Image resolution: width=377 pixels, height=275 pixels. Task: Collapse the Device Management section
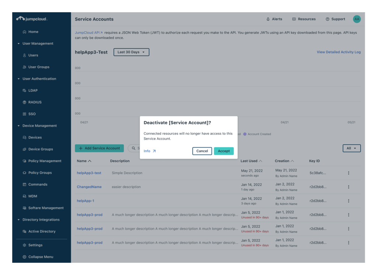pyautogui.click(x=19, y=126)
